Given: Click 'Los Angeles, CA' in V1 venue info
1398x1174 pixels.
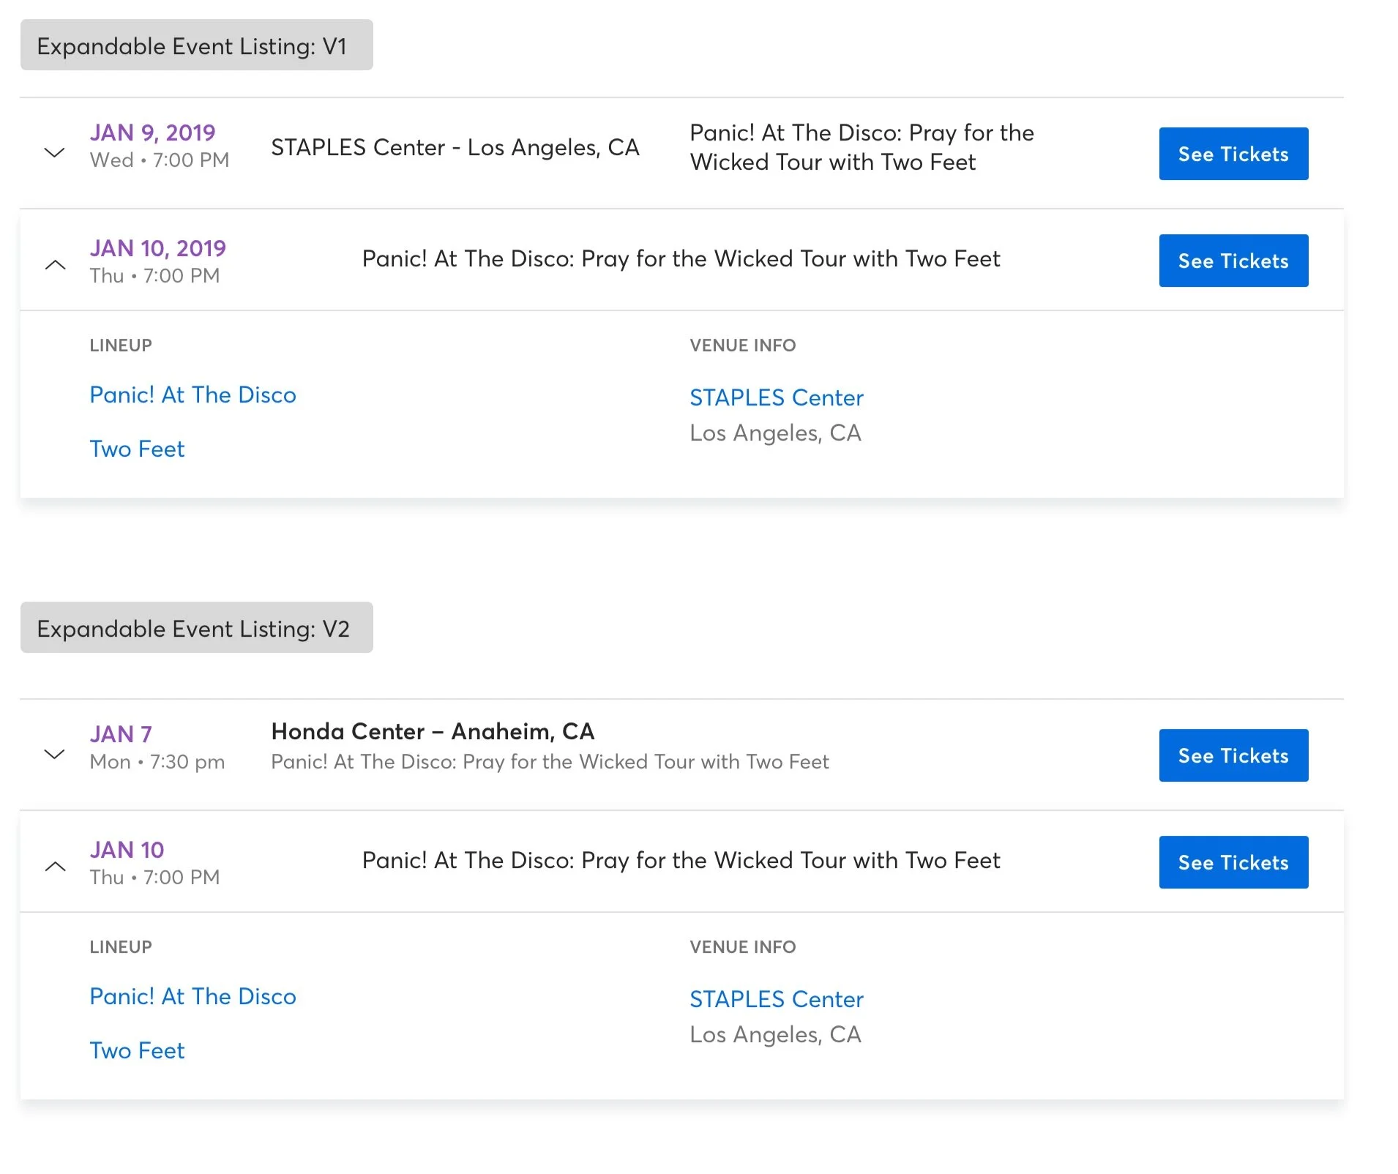Looking at the screenshot, I should click(x=776, y=433).
